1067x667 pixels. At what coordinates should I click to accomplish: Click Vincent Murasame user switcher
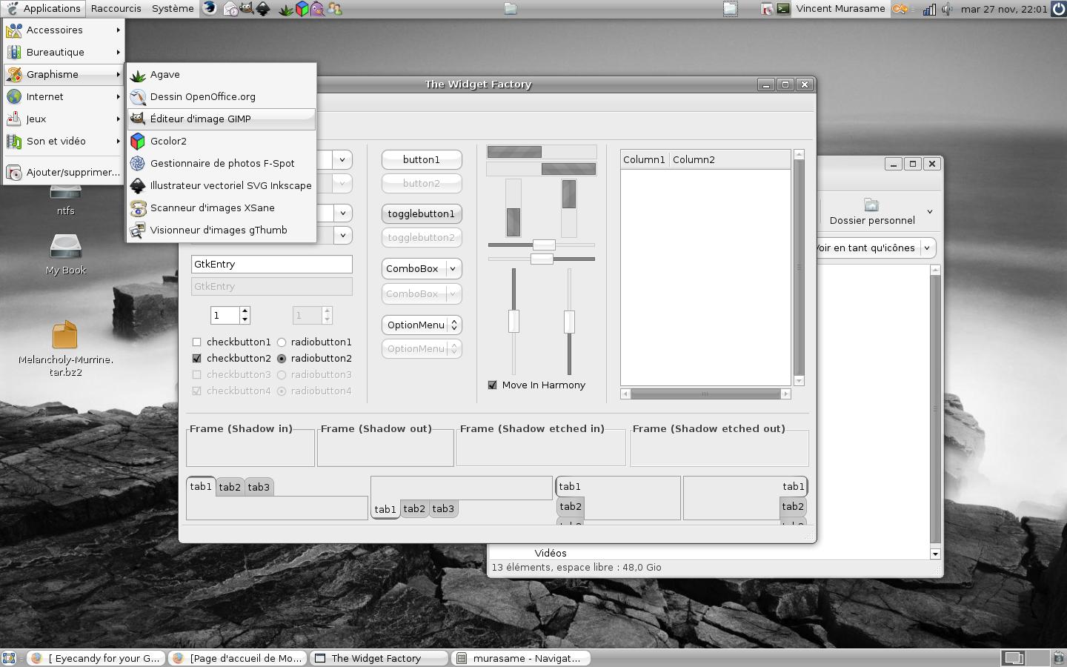840,9
